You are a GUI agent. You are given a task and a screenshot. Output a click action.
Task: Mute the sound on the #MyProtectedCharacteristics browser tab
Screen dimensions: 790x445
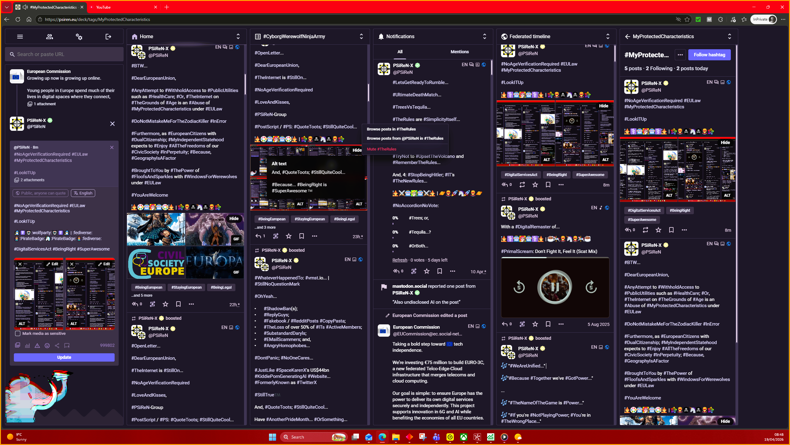pos(25,7)
